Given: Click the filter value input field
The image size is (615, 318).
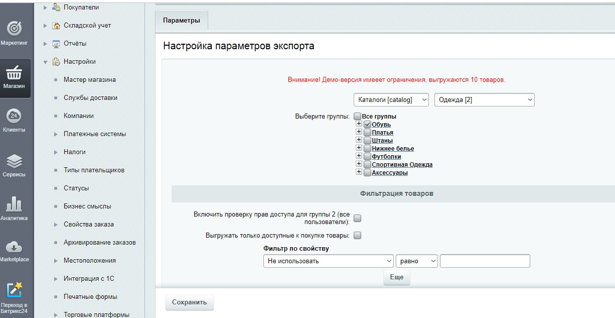Looking at the screenshot, I should pos(484,261).
